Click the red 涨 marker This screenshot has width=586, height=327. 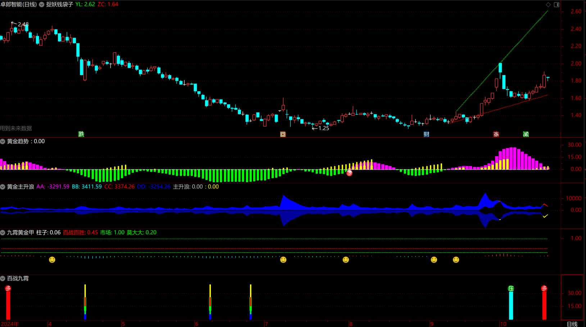tap(496, 134)
